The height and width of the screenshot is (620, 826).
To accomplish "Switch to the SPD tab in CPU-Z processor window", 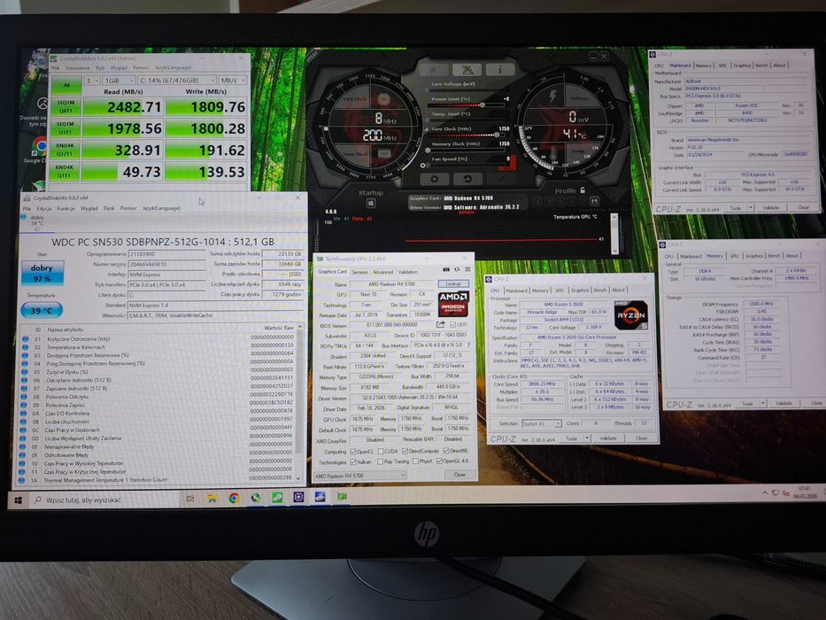I will point(560,290).
